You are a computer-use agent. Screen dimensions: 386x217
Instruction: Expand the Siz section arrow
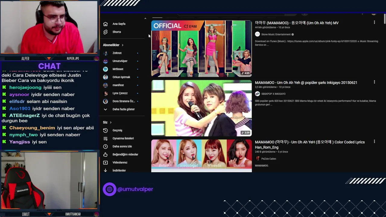(x=111, y=122)
